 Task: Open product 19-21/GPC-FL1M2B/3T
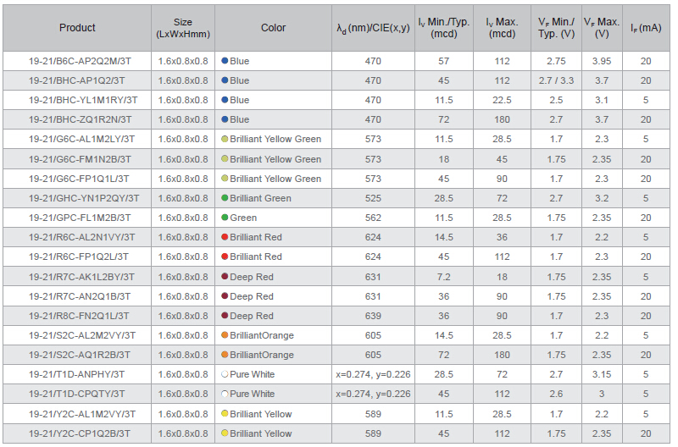(77, 218)
